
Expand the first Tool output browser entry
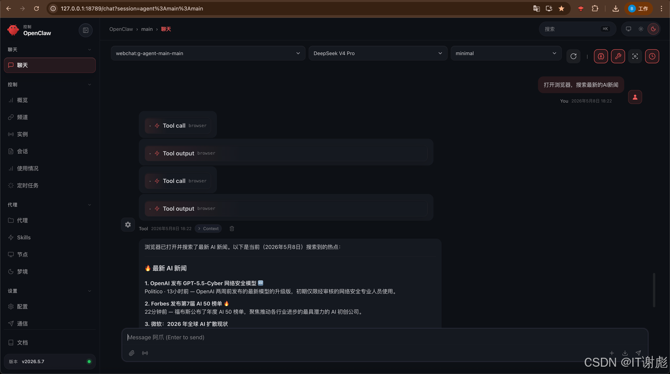286,153
